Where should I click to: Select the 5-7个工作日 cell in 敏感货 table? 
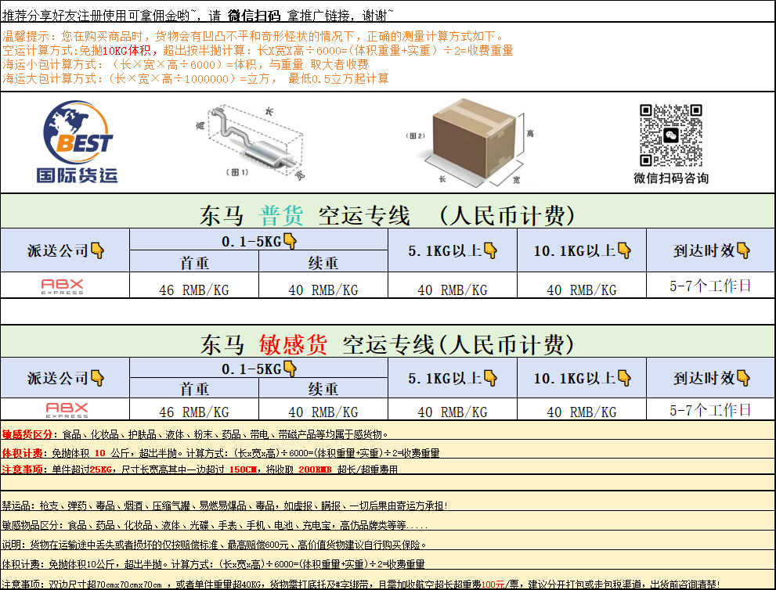point(710,410)
